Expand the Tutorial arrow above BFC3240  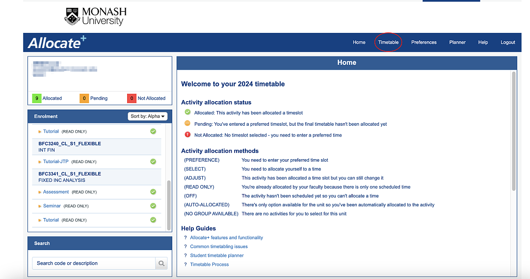click(40, 132)
